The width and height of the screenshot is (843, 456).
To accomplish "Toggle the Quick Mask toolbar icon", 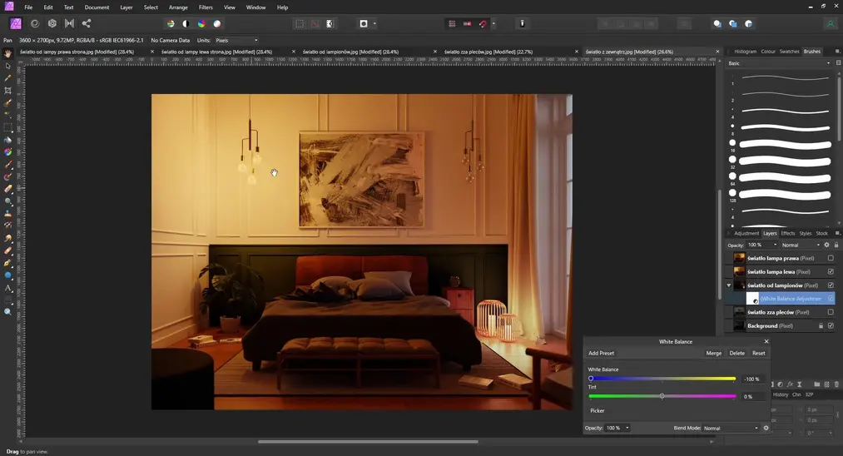I will pyautogui.click(x=364, y=23).
